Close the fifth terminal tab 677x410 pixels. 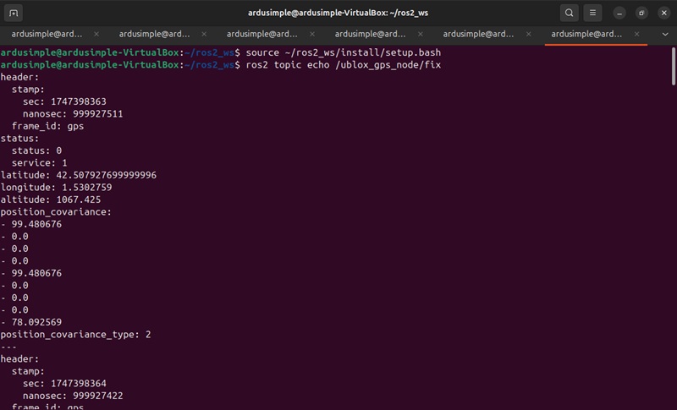point(528,34)
